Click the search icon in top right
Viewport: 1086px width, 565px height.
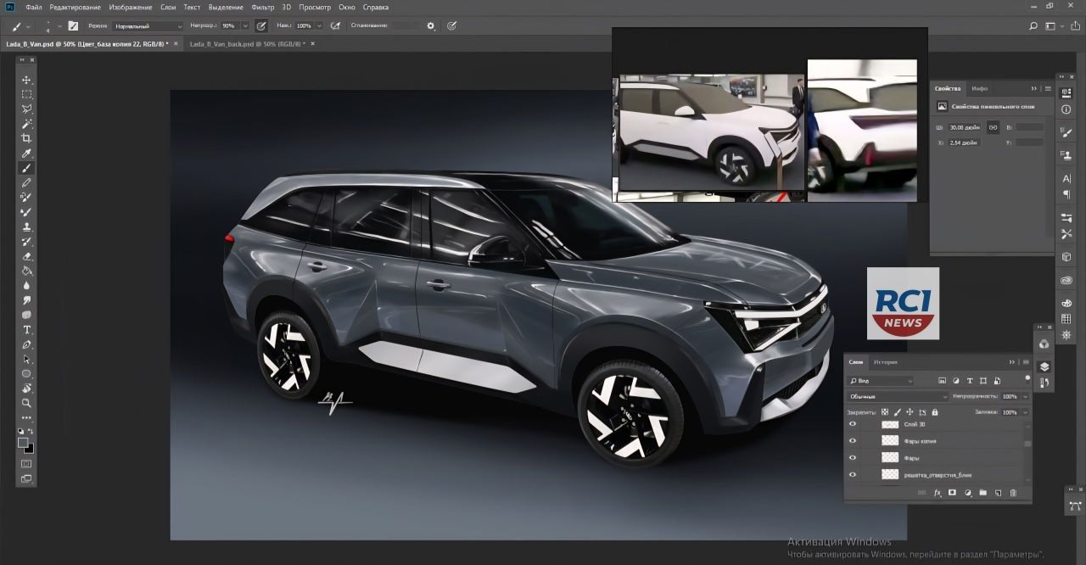pos(1033,25)
